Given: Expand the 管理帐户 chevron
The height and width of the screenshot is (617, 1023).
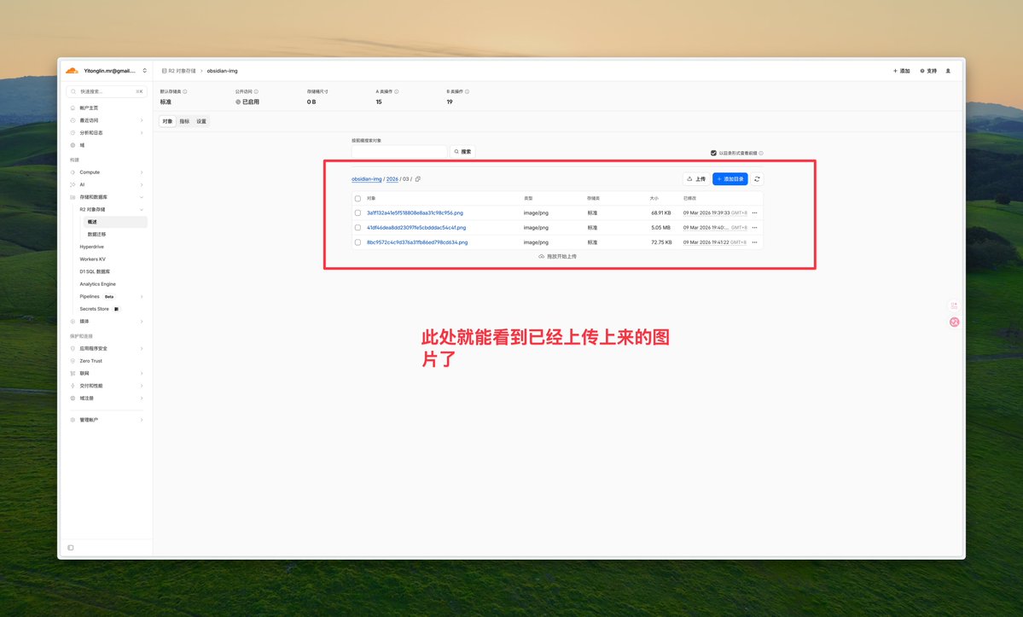Looking at the screenshot, I should 142,419.
